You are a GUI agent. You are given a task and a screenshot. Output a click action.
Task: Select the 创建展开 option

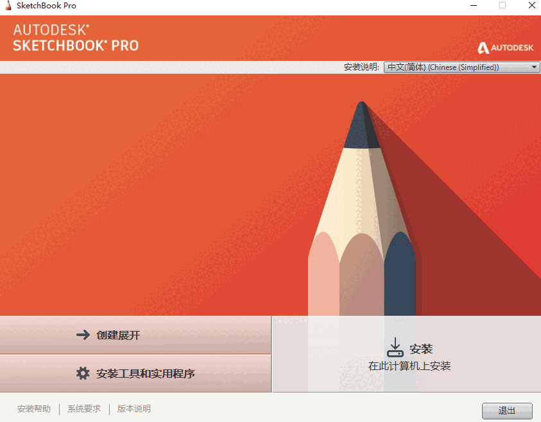tap(135, 335)
